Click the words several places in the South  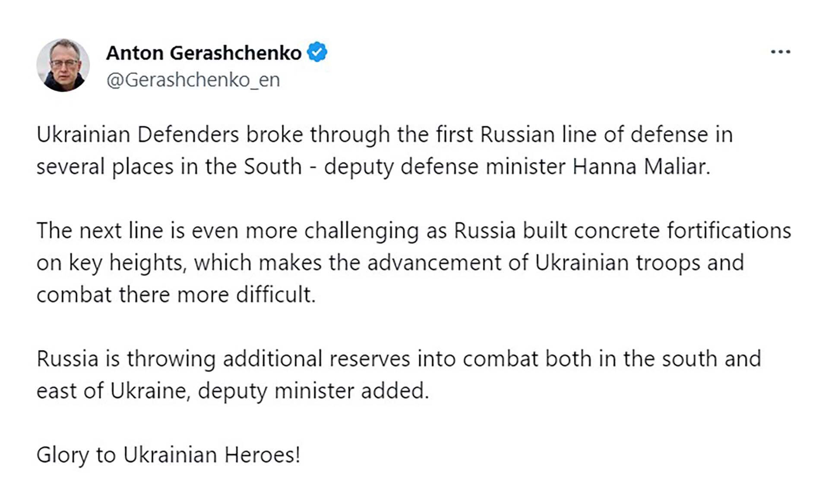pos(168,167)
